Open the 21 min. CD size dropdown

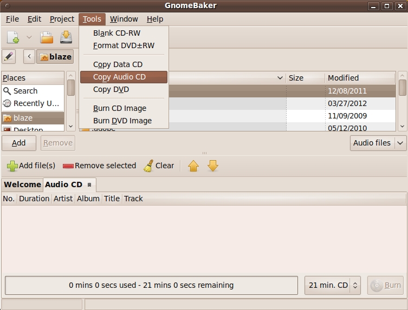332,285
